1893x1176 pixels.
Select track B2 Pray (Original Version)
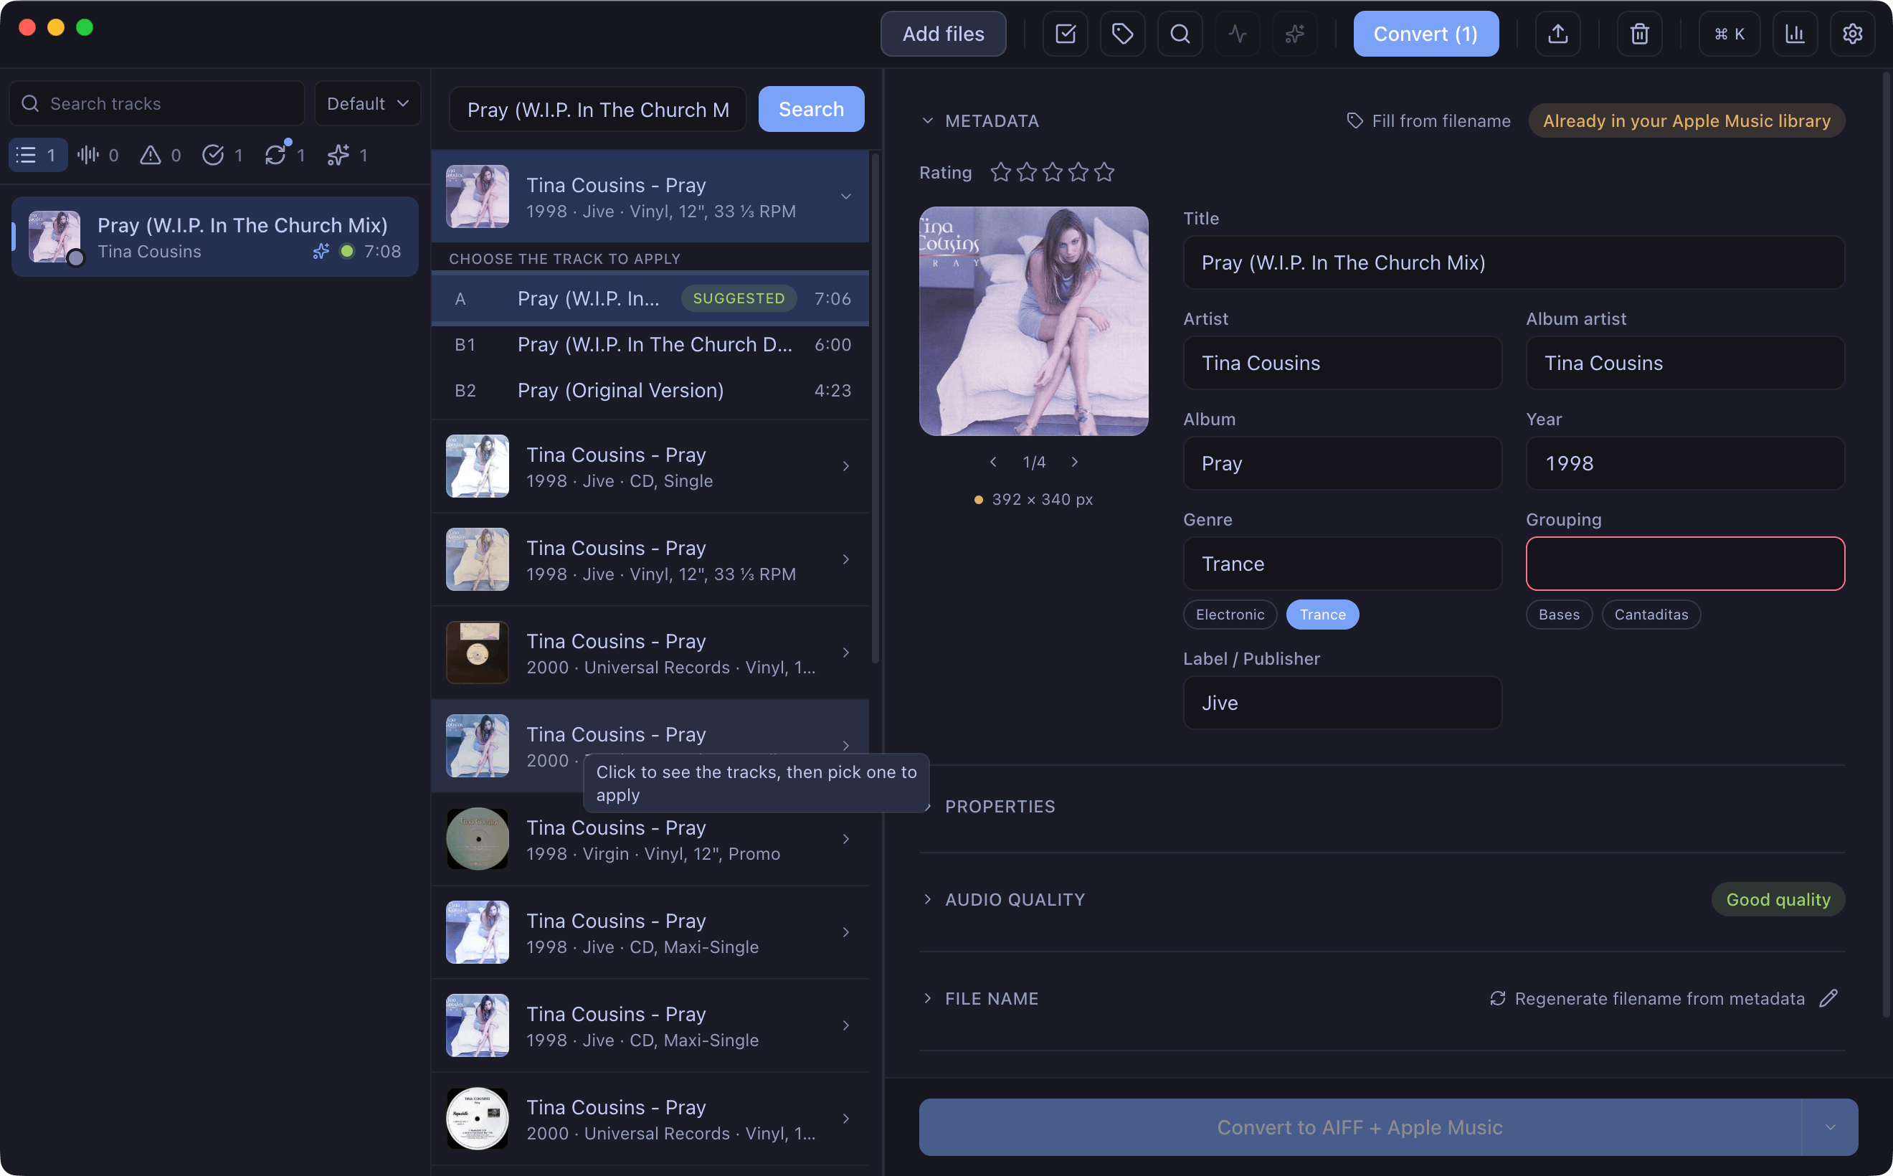pyautogui.click(x=650, y=390)
